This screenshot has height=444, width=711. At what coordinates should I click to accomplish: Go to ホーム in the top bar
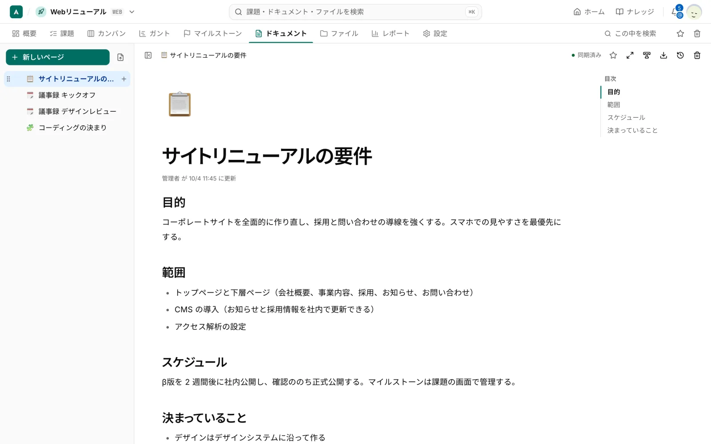pos(589,12)
